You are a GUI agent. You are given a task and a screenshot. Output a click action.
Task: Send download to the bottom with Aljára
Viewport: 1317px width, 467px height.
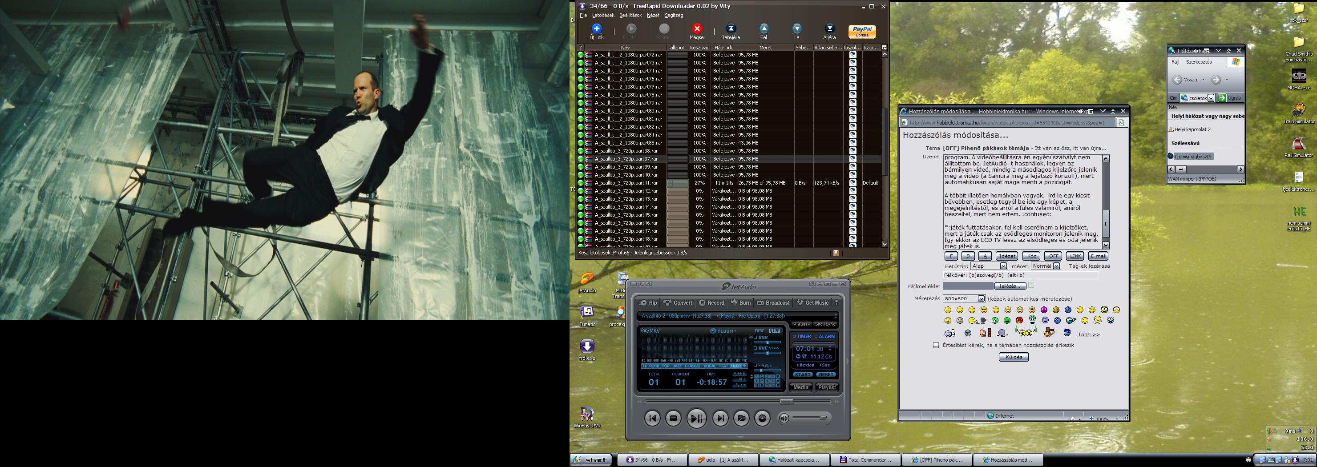coord(829,31)
